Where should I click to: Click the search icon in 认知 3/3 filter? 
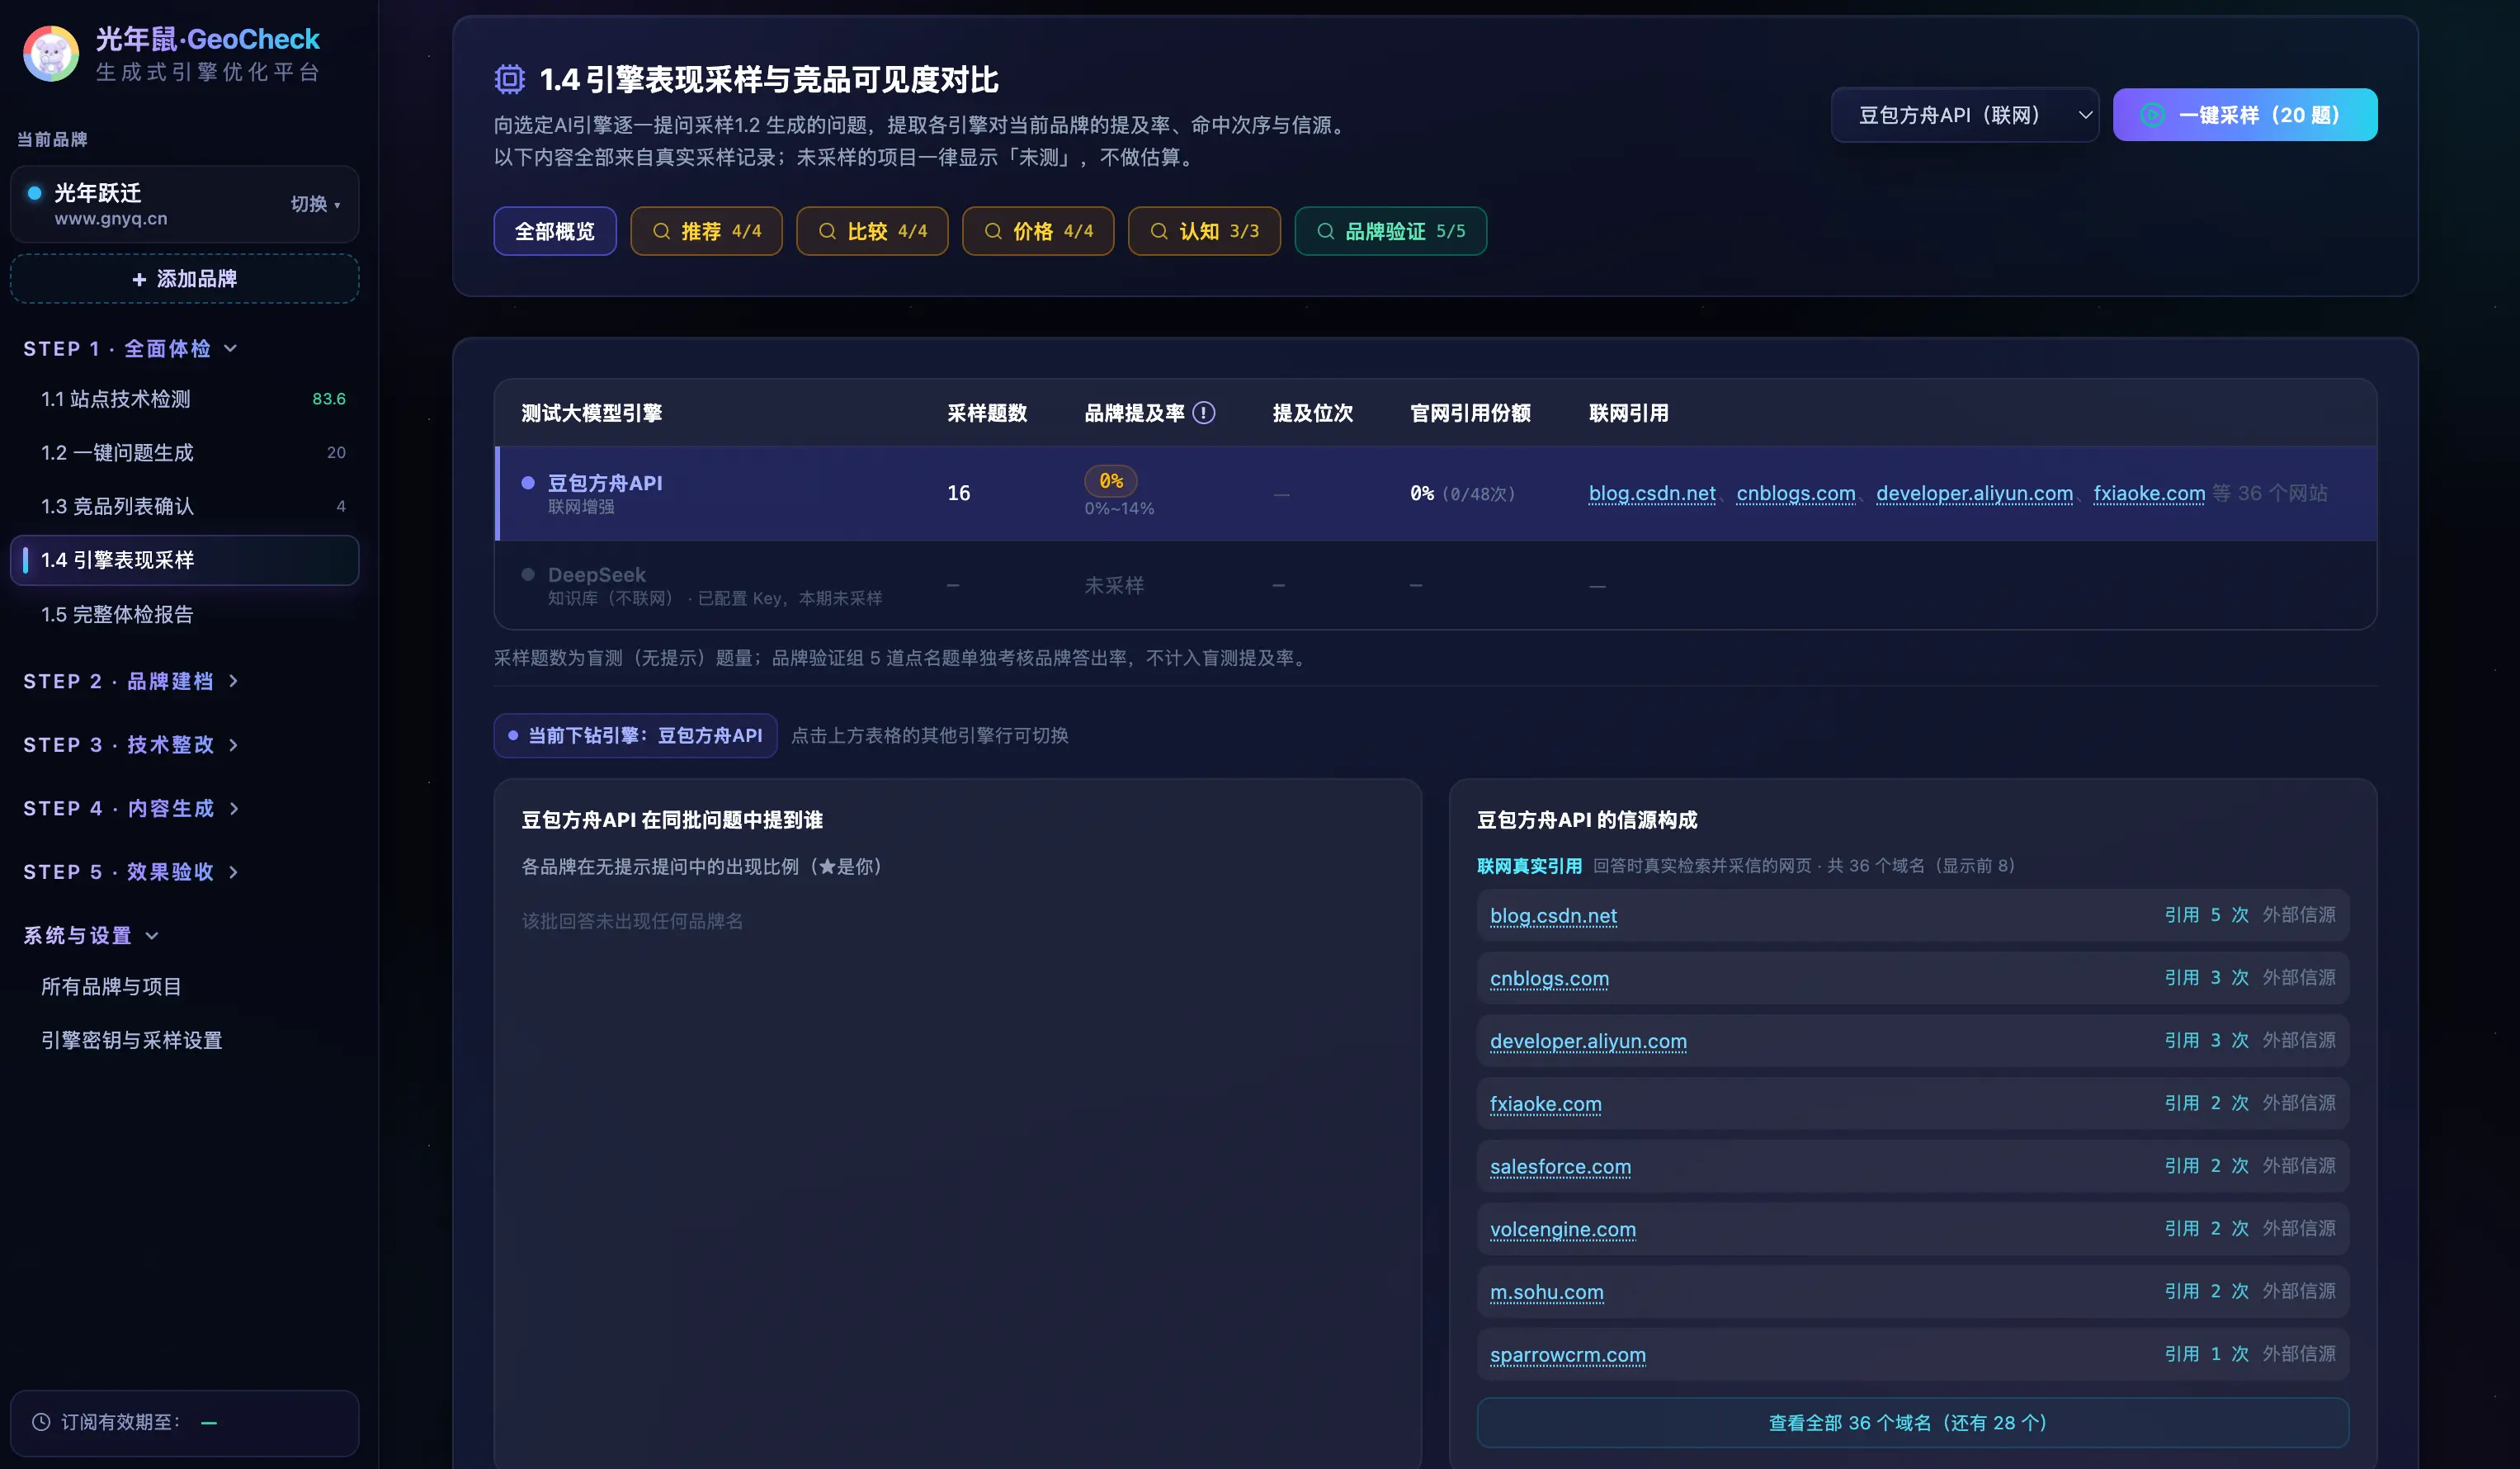pyautogui.click(x=1159, y=231)
